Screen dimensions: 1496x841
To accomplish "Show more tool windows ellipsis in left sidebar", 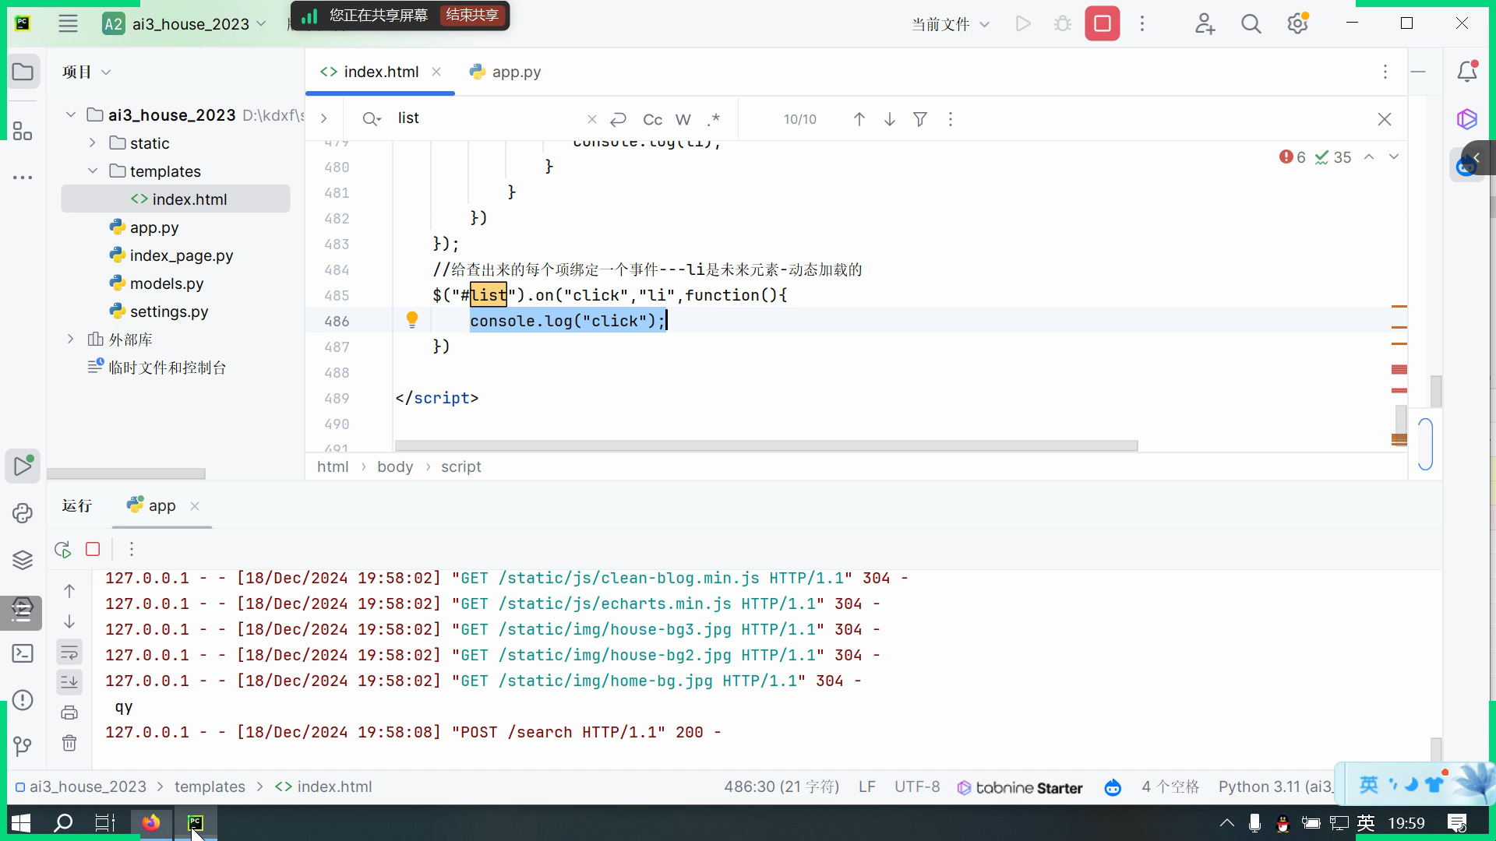I will [x=23, y=178].
